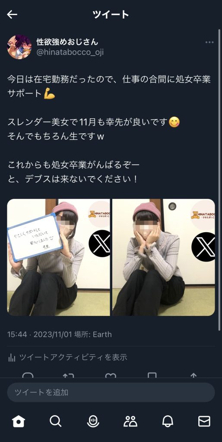Open the Messages envelope tab
This screenshot has height=442, width=222.
(x=204, y=421)
